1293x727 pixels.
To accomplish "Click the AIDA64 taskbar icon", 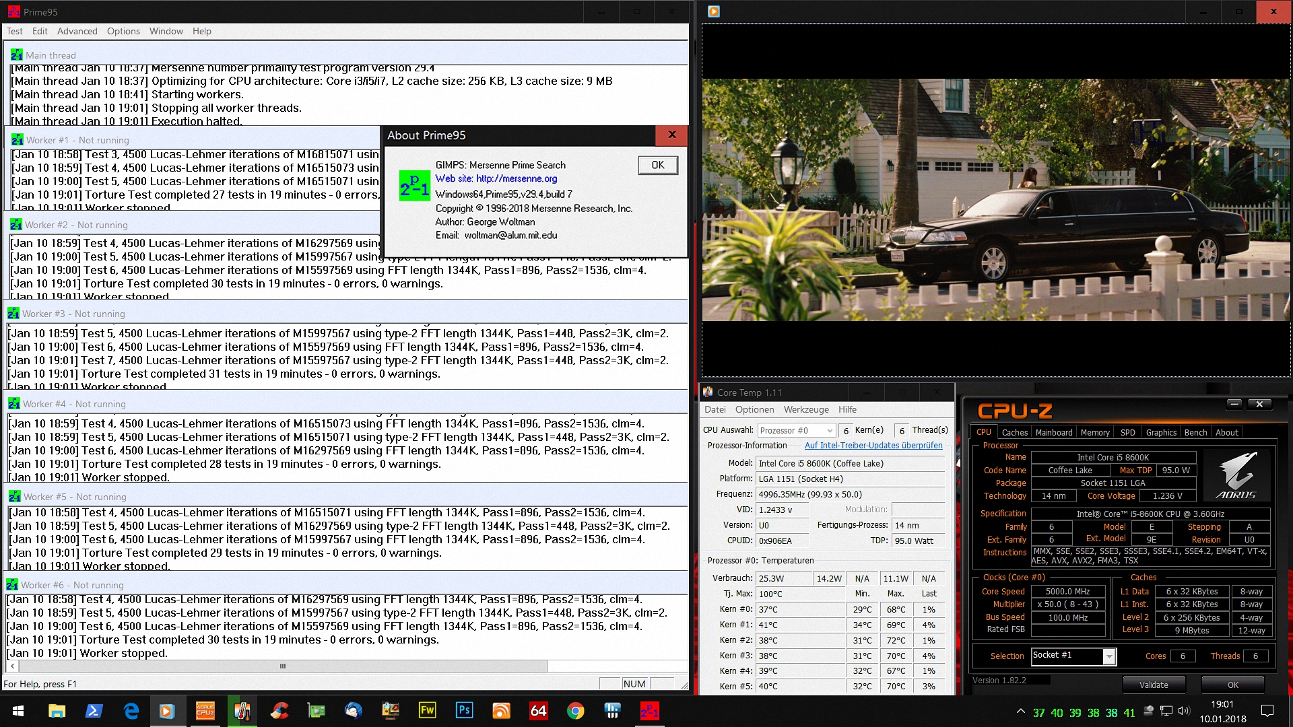I will [538, 711].
